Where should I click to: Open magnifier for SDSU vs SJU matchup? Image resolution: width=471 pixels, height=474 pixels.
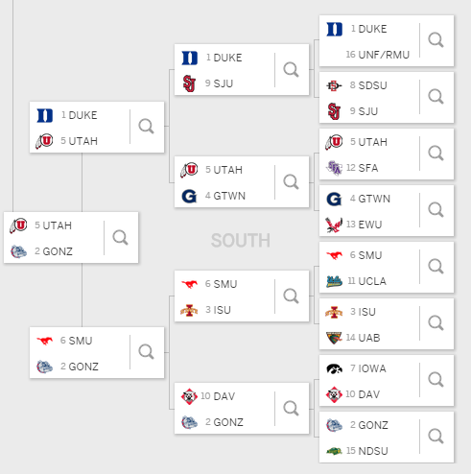(436, 97)
